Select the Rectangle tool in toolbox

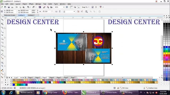[2, 39]
